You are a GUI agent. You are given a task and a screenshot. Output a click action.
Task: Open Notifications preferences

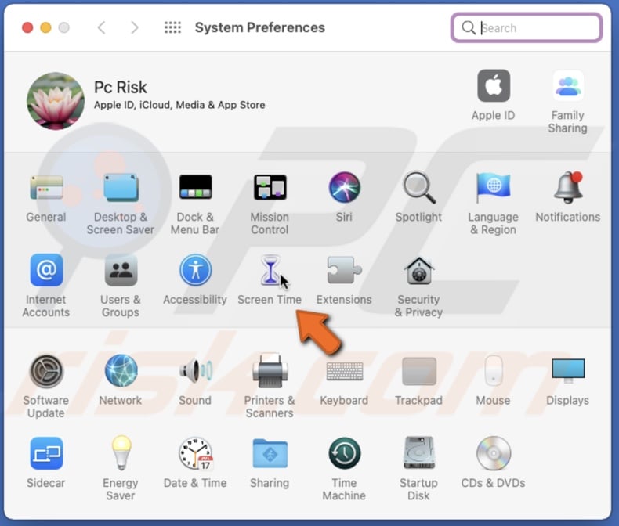pyautogui.click(x=567, y=189)
